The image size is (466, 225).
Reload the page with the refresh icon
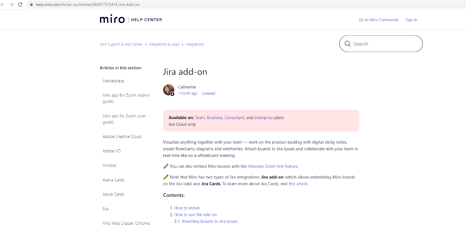[20, 4]
